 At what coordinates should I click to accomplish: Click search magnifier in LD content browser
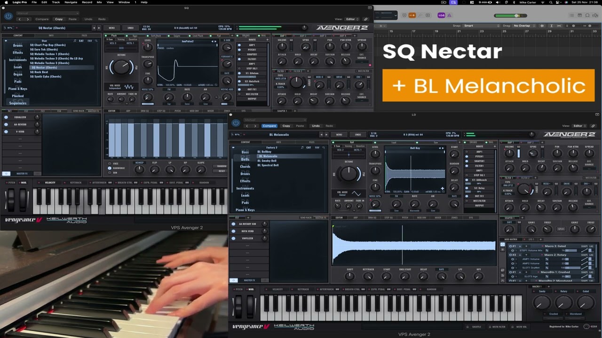click(x=324, y=147)
